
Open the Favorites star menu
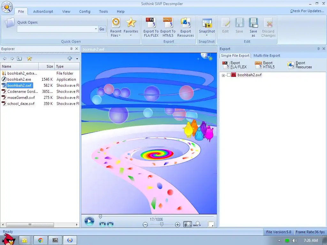click(131, 27)
